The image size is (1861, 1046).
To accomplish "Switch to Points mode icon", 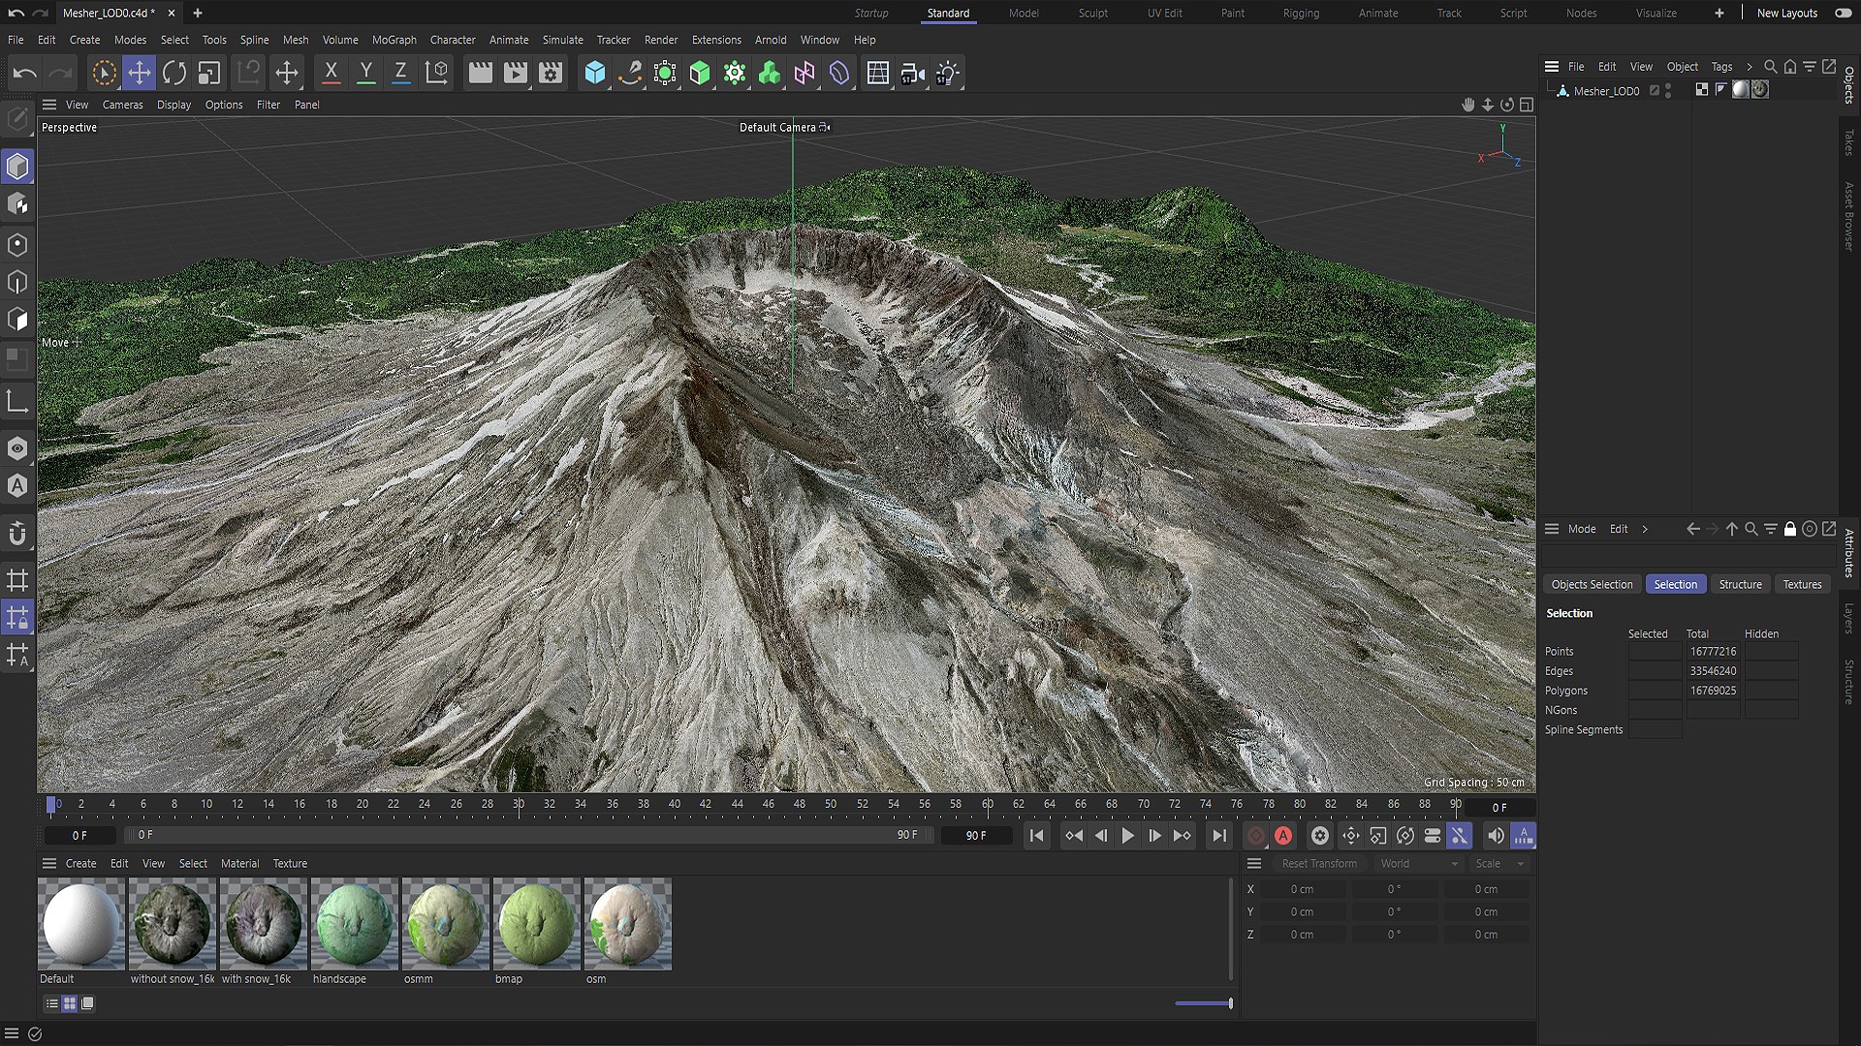I will (x=17, y=244).
